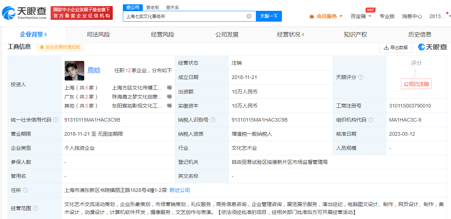Click the address 上海市浦东新区书院镇丽正路1628号
The width and height of the screenshot is (451, 219).
click(x=116, y=190)
